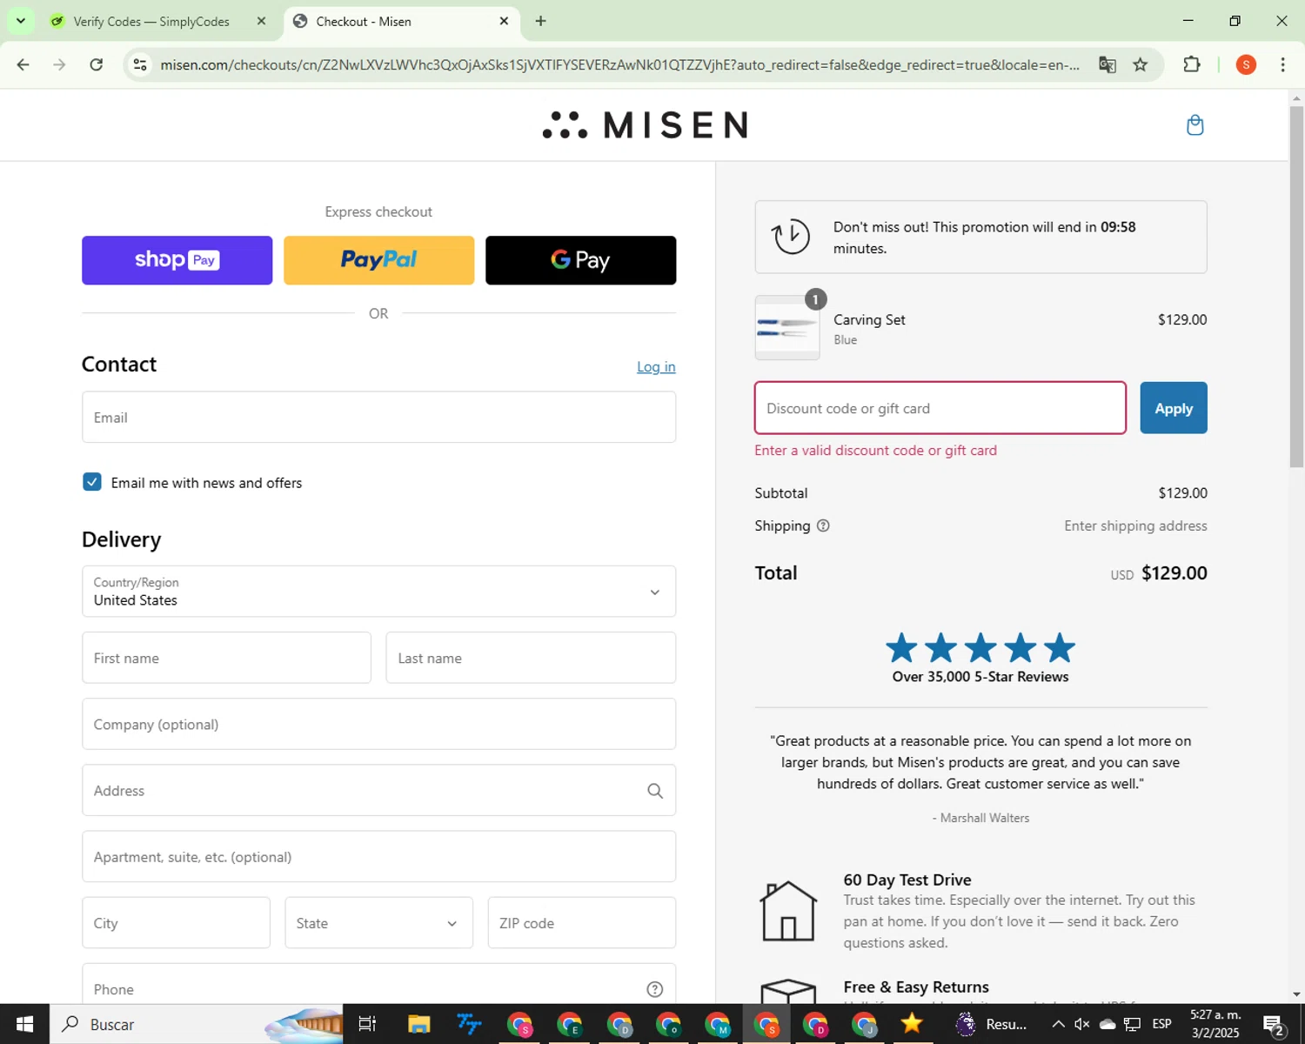Open the tab search dropdown arrow
Image resolution: width=1305 pixels, height=1044 pixels.
[x=21, y=21]
